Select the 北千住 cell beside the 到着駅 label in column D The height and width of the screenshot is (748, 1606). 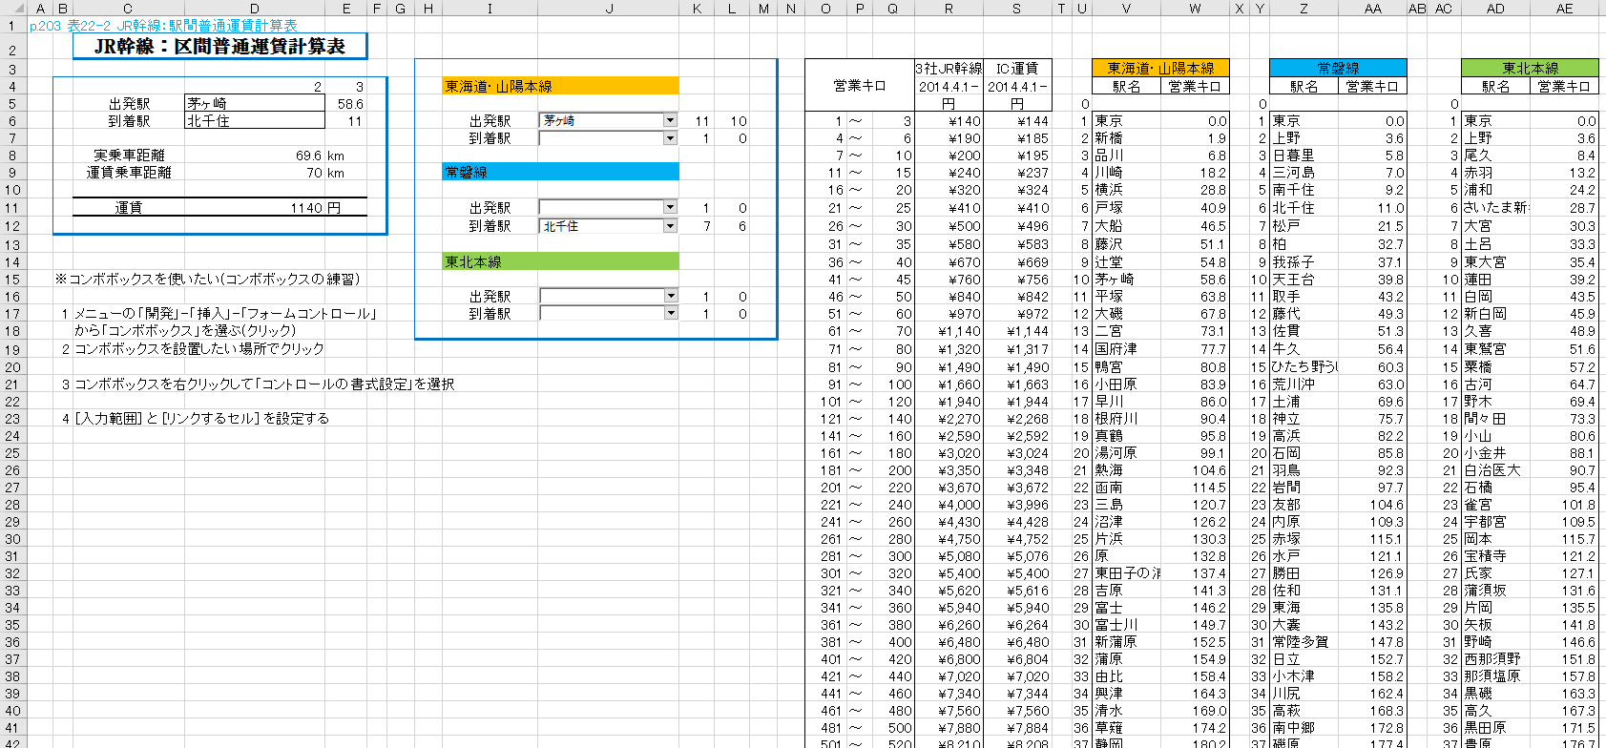254,120
